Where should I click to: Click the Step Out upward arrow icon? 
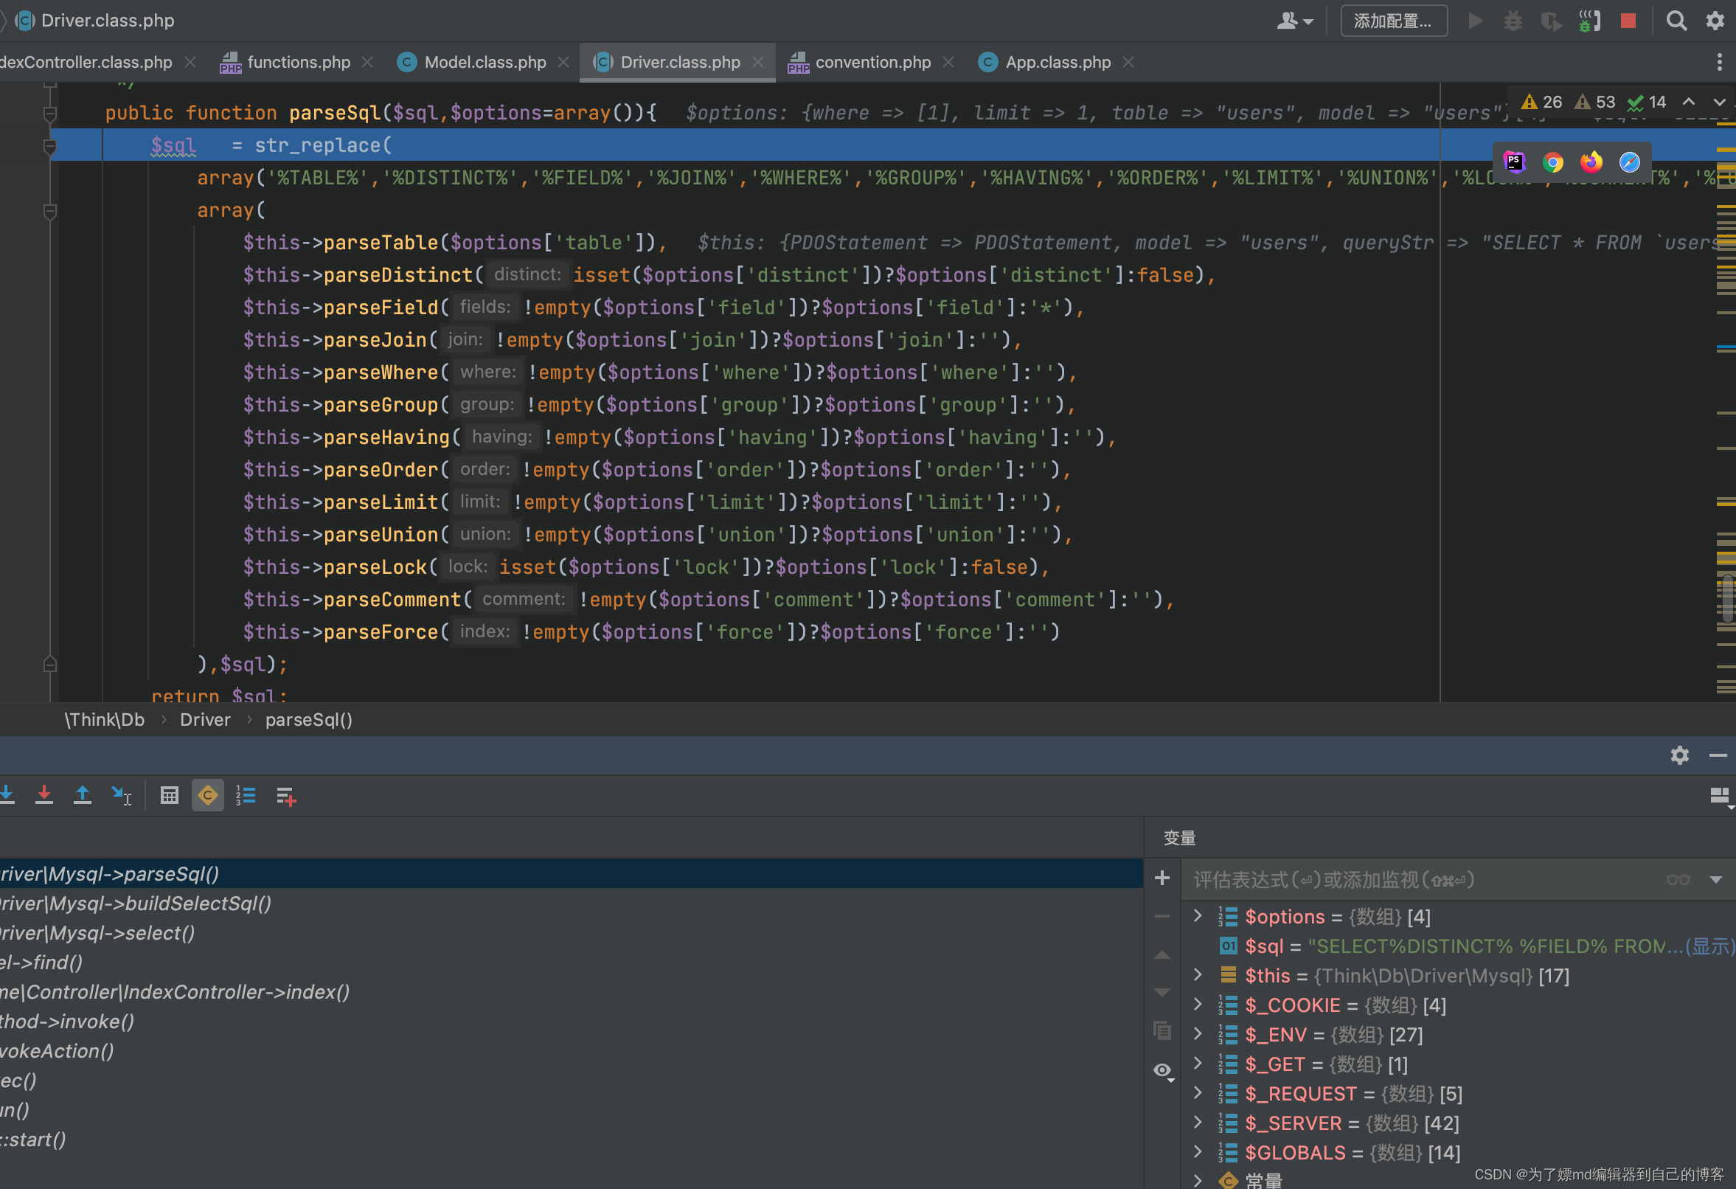[x=82, y=795]
